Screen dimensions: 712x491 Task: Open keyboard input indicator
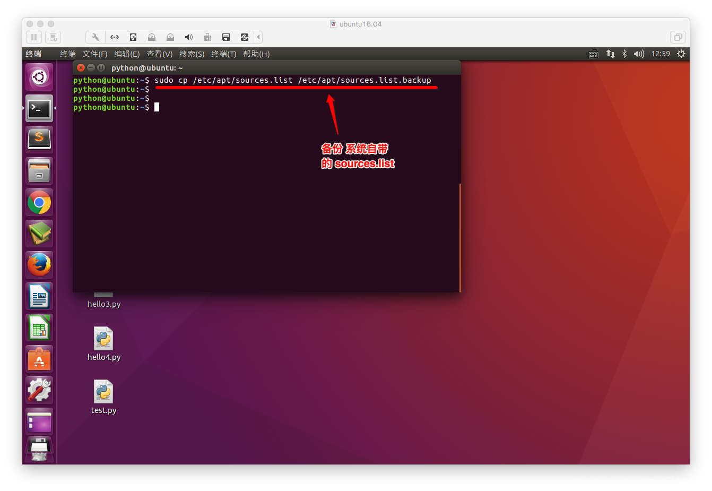(x=594, y=54)
